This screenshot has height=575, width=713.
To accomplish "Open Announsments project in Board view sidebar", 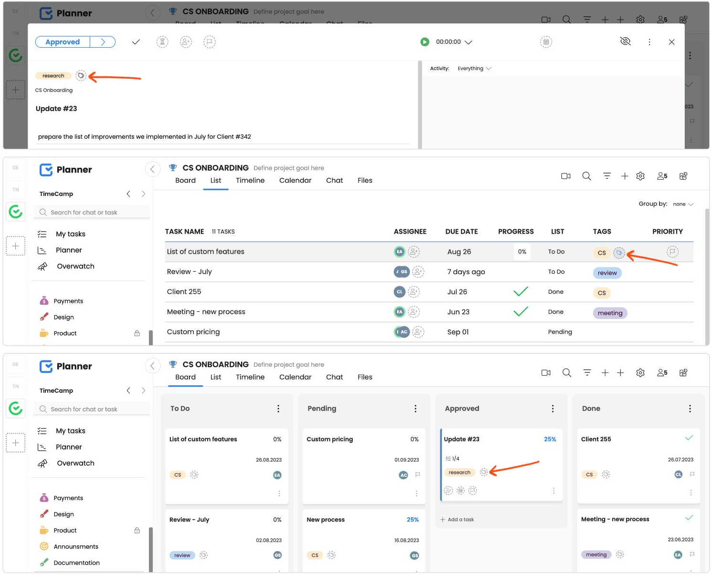I will coord(76,547).
